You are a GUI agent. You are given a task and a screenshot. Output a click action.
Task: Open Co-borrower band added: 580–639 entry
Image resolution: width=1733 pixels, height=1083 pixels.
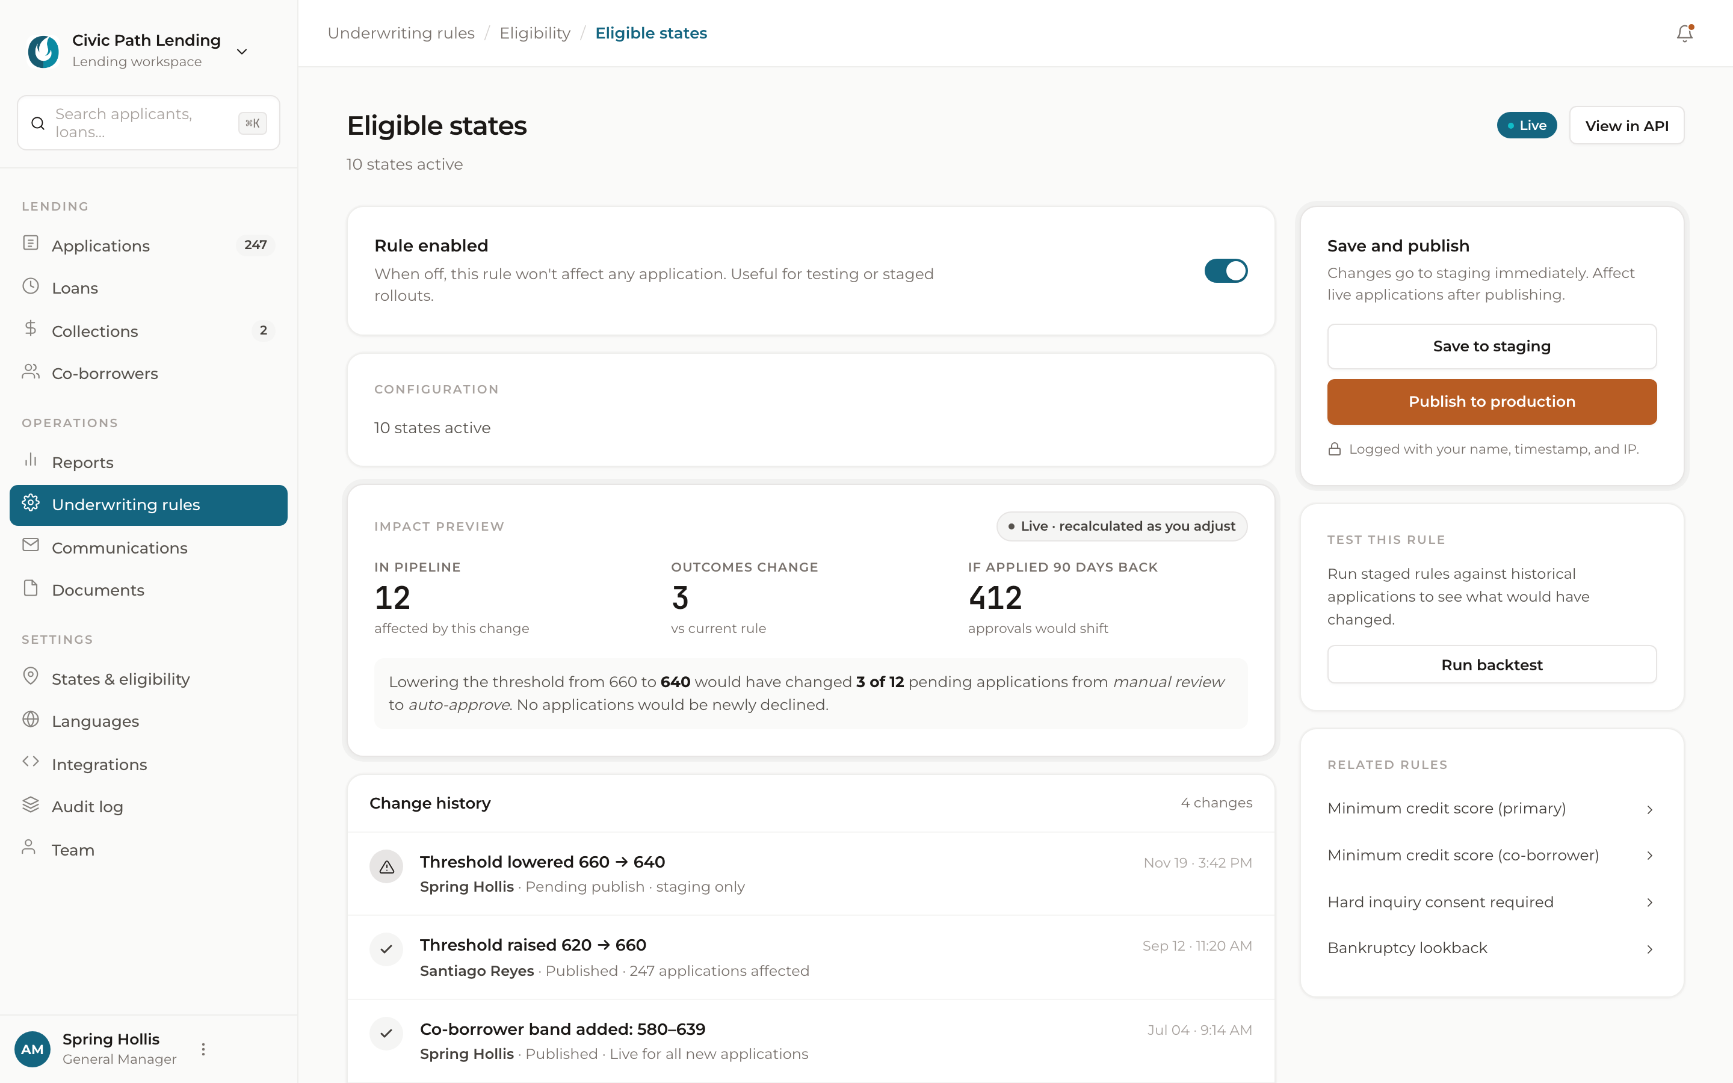point(811,1041)
